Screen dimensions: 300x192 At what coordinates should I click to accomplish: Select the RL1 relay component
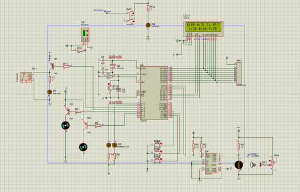26,77
